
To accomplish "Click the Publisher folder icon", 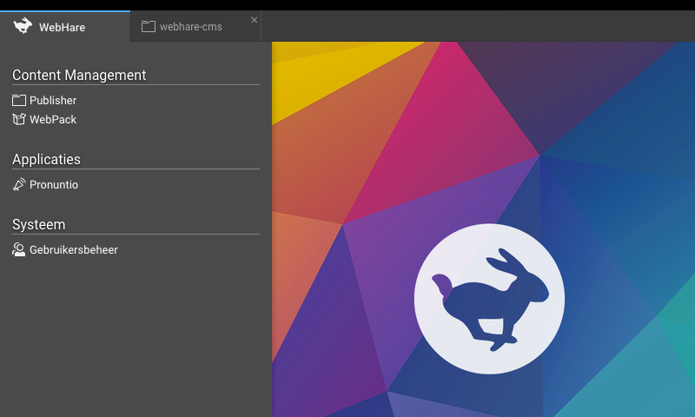I will click(19, 100).
